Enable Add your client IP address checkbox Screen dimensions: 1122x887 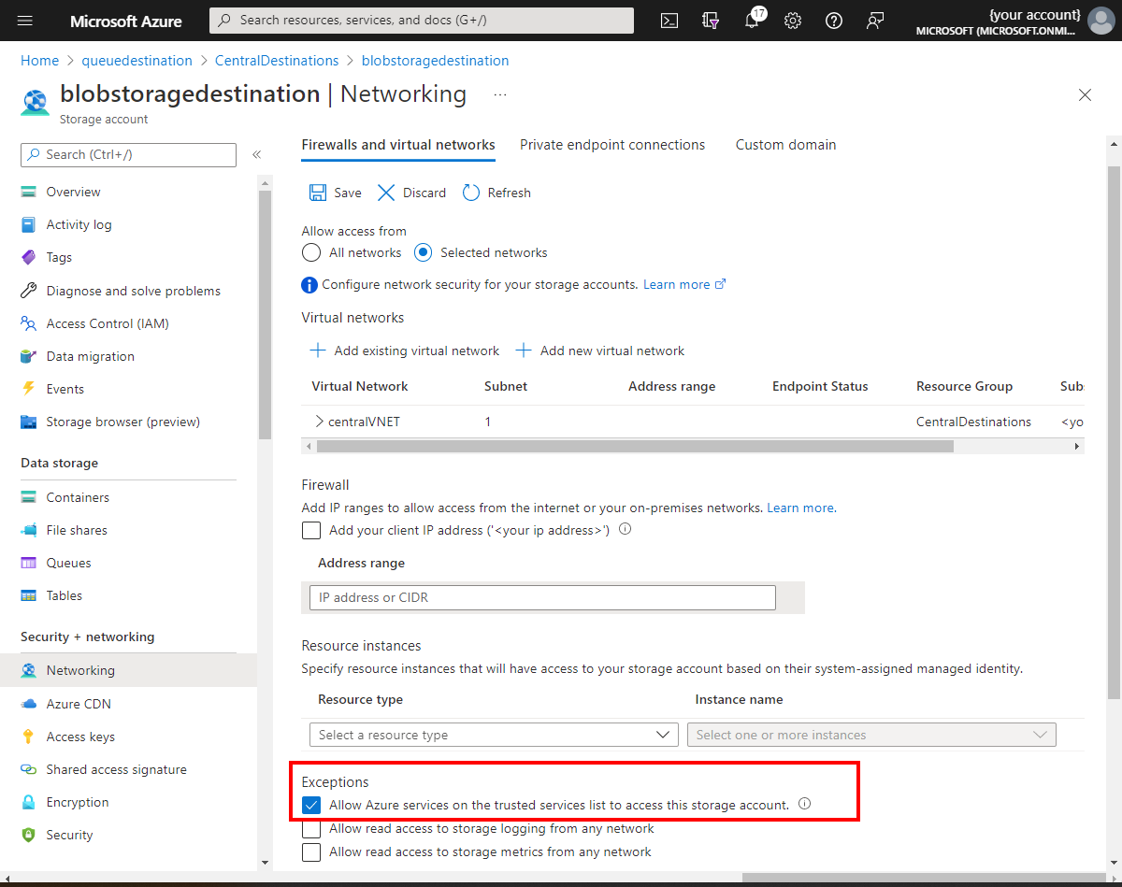tap(311, 530)
